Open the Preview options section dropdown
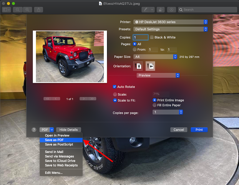Screen dimensions: 239x185 click(x=158, y=75)
